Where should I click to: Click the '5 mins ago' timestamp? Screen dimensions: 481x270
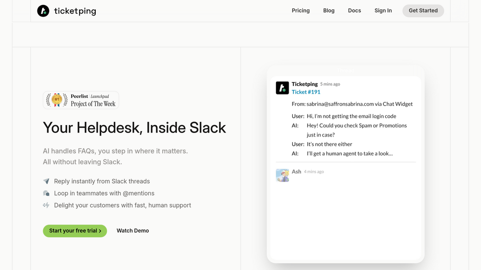click(x=330, y=84)
